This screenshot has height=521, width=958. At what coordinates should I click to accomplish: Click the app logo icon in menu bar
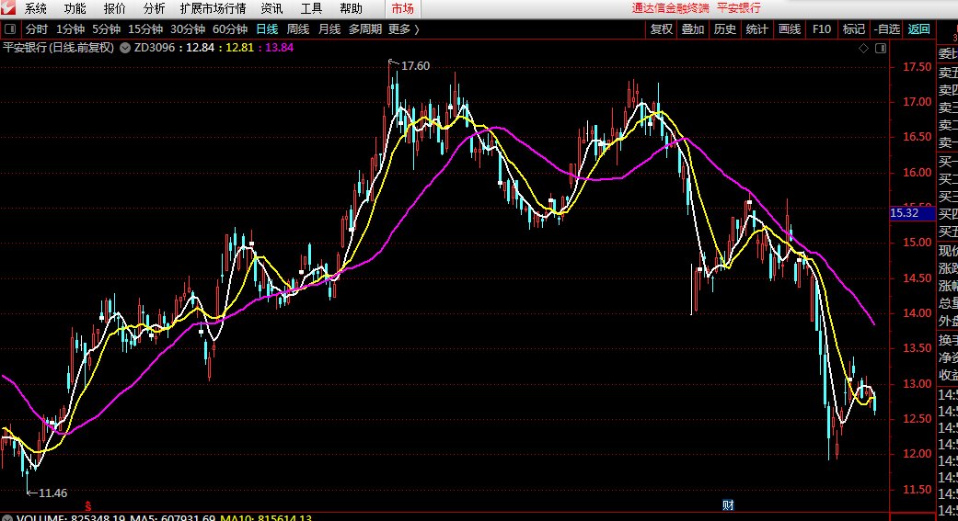(9, 8)
